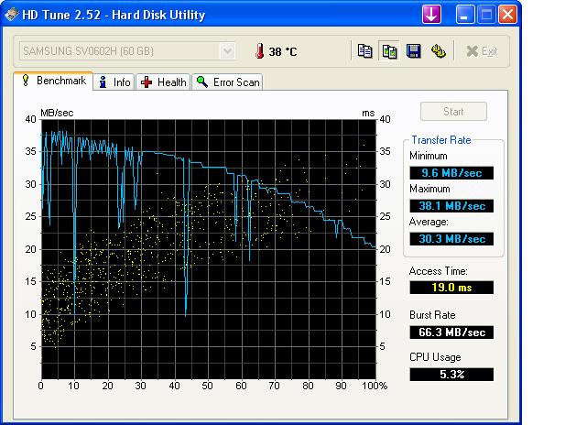Viewport: 565px width, 425px height.
Task: Select the CPU Usage 5.3% value
Action: coord(451,375)
